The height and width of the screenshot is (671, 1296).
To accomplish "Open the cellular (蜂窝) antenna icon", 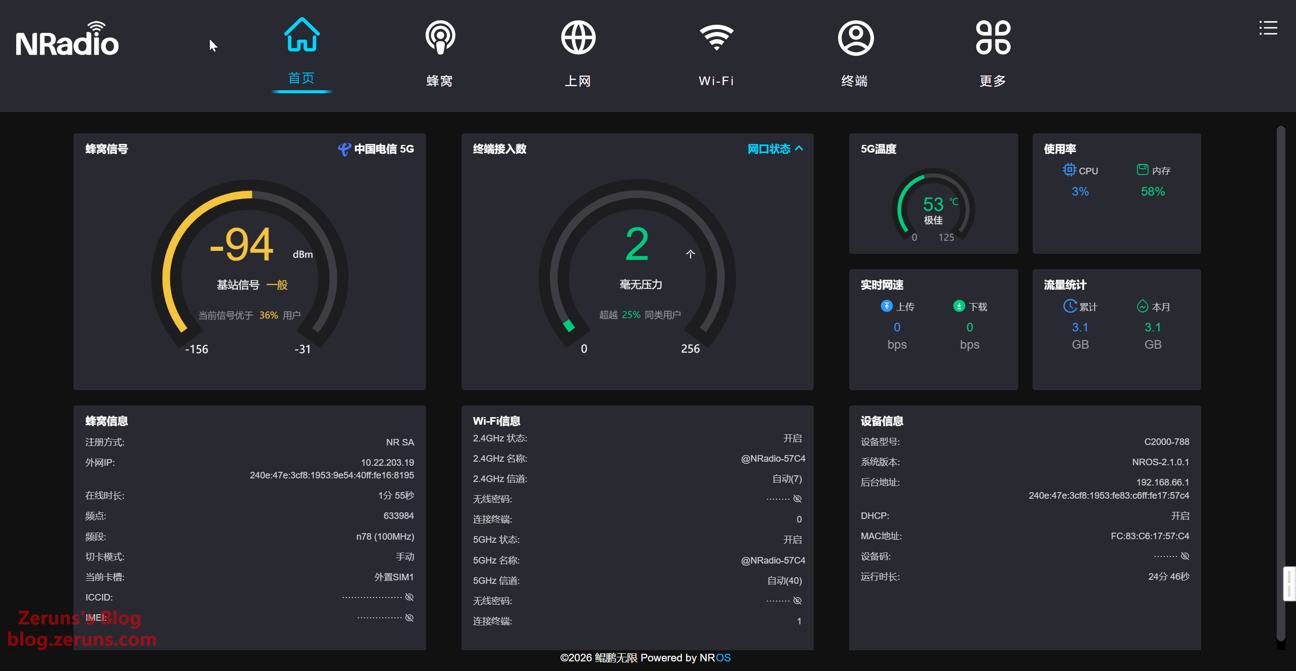I will point(440,37).
